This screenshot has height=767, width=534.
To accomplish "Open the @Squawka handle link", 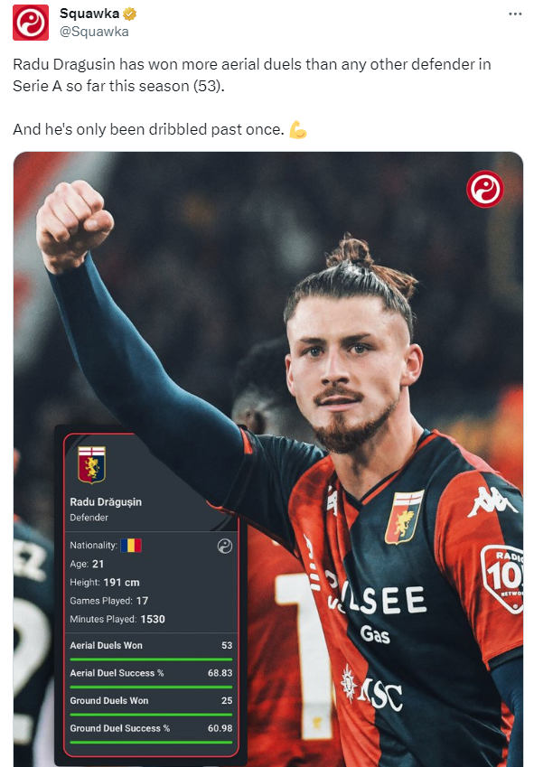I will pos(94,32).
